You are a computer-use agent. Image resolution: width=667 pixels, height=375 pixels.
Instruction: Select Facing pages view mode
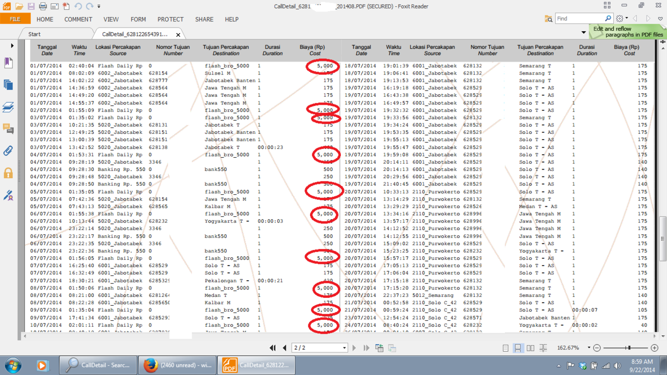(530, 348)
